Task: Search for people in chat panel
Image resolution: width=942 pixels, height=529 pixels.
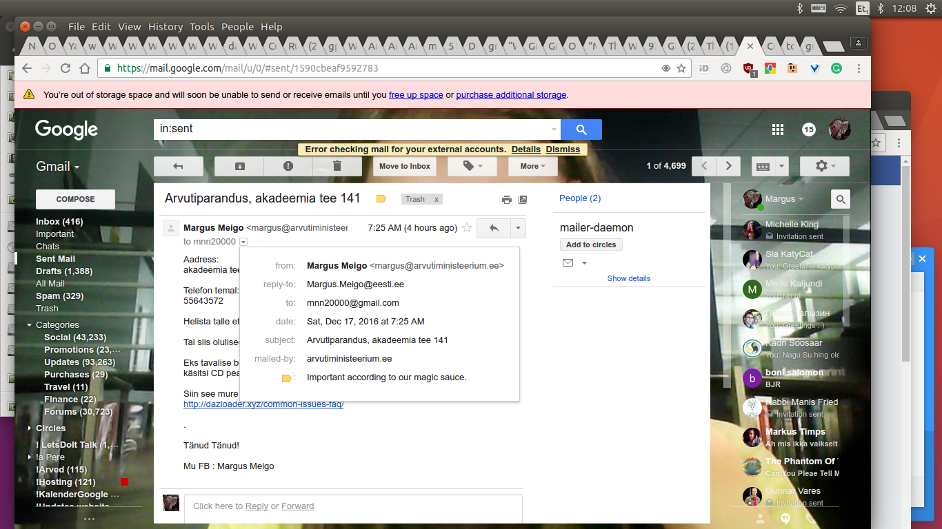Action: pos(841,199)
